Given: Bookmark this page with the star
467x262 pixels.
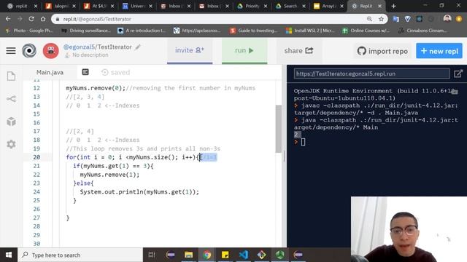Looking at the screenshot, I should pos(381,19).
